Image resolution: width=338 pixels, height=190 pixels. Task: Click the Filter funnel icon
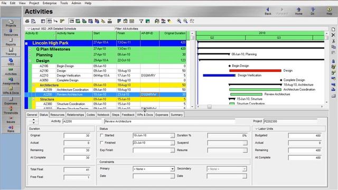point(141,21)
